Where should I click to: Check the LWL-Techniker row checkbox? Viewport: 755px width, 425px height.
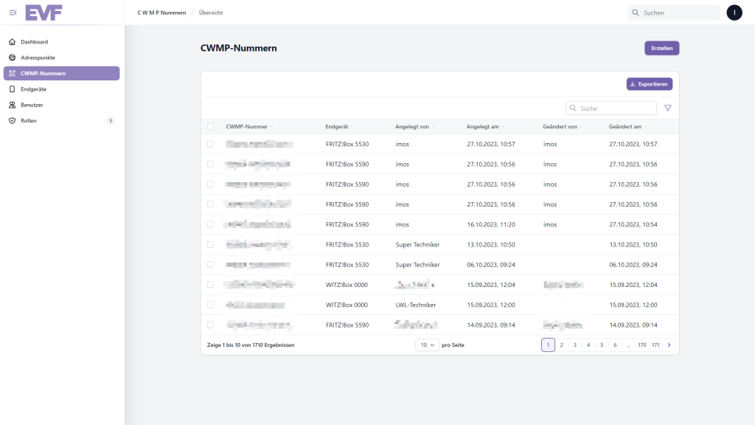210,305
